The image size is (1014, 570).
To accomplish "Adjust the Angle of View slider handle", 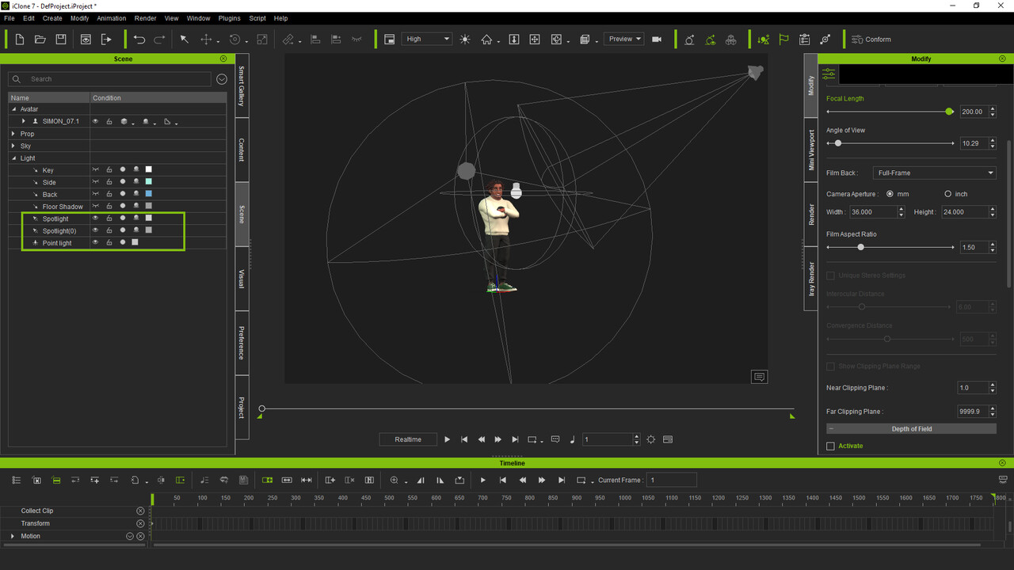I will [x=838, y=143].
